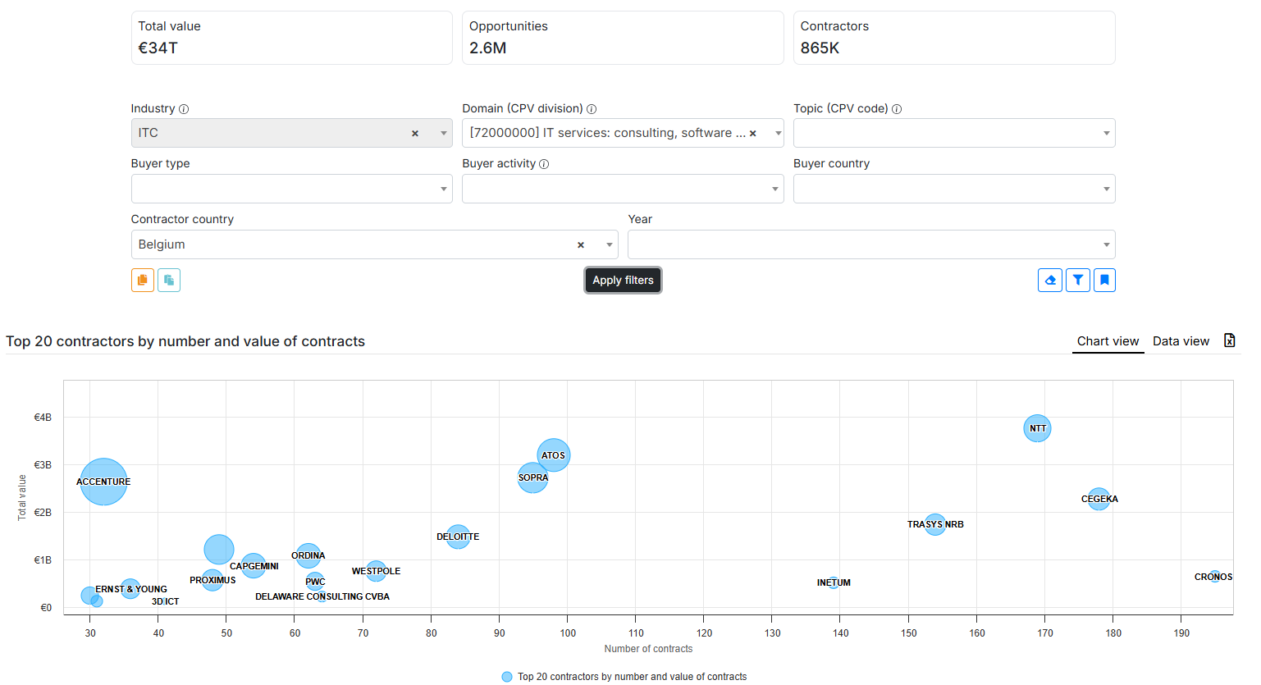The width and height of the screenshot is (1261, 685).
Task: Select the PWC bubble
Action: pyautogui.click(x=315, y=582)
